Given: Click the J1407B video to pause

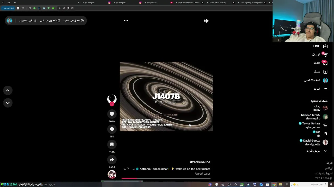Looking at the screenshot, I should (166, 96).
